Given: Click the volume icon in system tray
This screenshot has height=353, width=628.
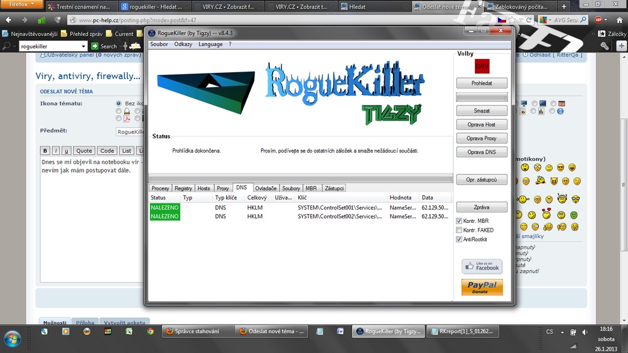Looking at the screenshot, I should (585, 332).
